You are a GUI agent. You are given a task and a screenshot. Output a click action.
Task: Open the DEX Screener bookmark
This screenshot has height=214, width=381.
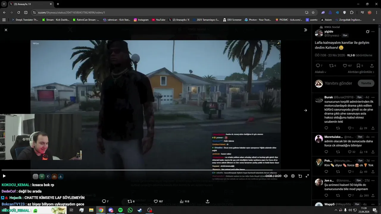point(232,20)
